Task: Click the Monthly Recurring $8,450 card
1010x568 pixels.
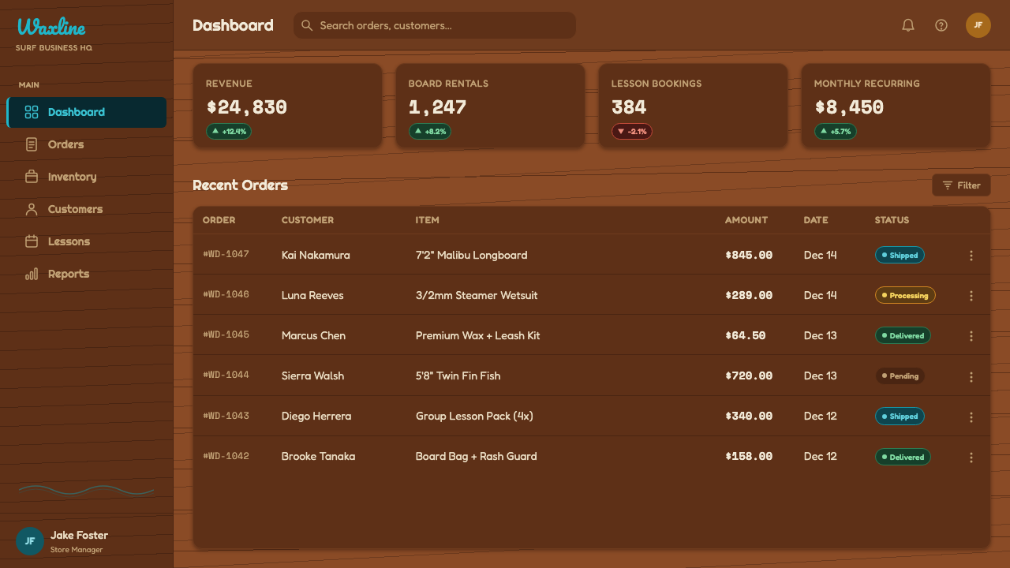Action: (x=896, y=106)
